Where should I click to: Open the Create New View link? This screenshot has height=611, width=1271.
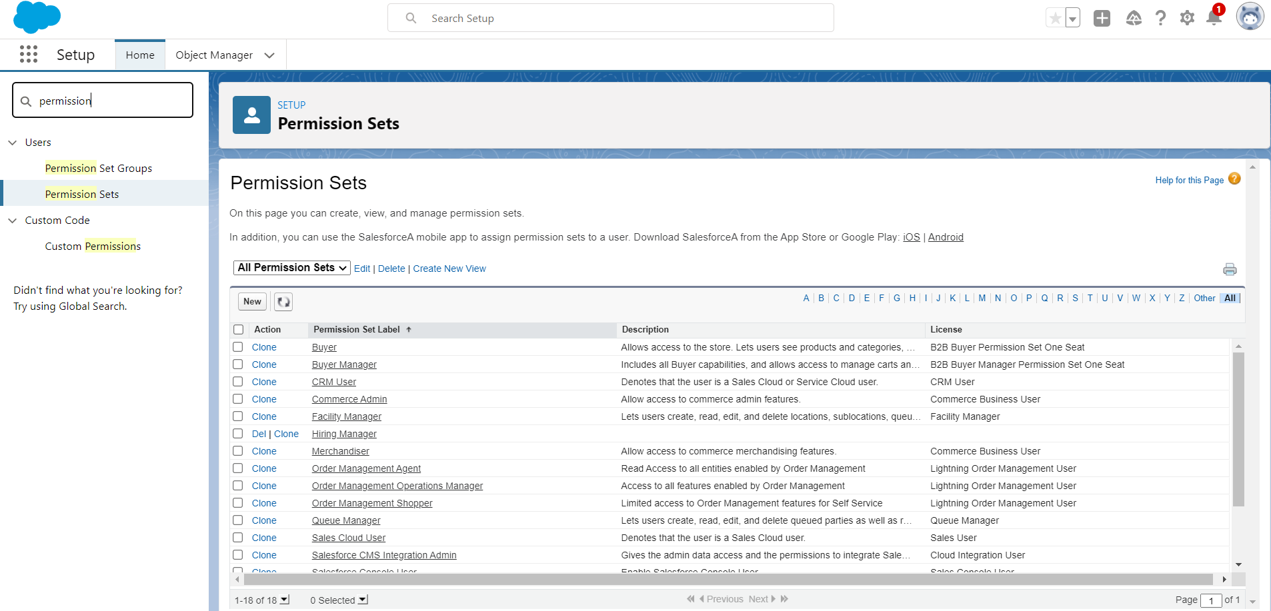point(449,269)
